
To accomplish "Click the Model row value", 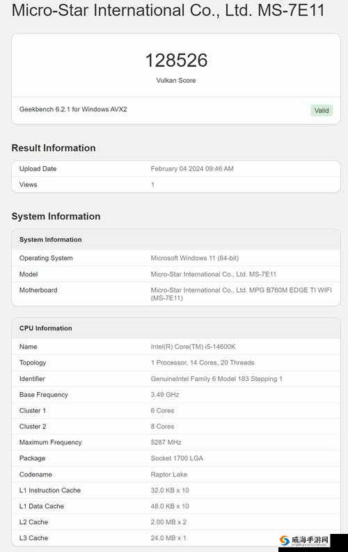I will pyautogui.click(x=213, y=274).
